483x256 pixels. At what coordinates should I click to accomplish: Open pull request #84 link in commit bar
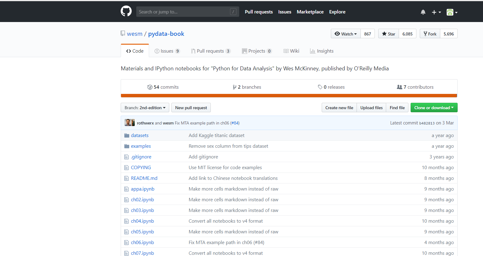point(235,123)
